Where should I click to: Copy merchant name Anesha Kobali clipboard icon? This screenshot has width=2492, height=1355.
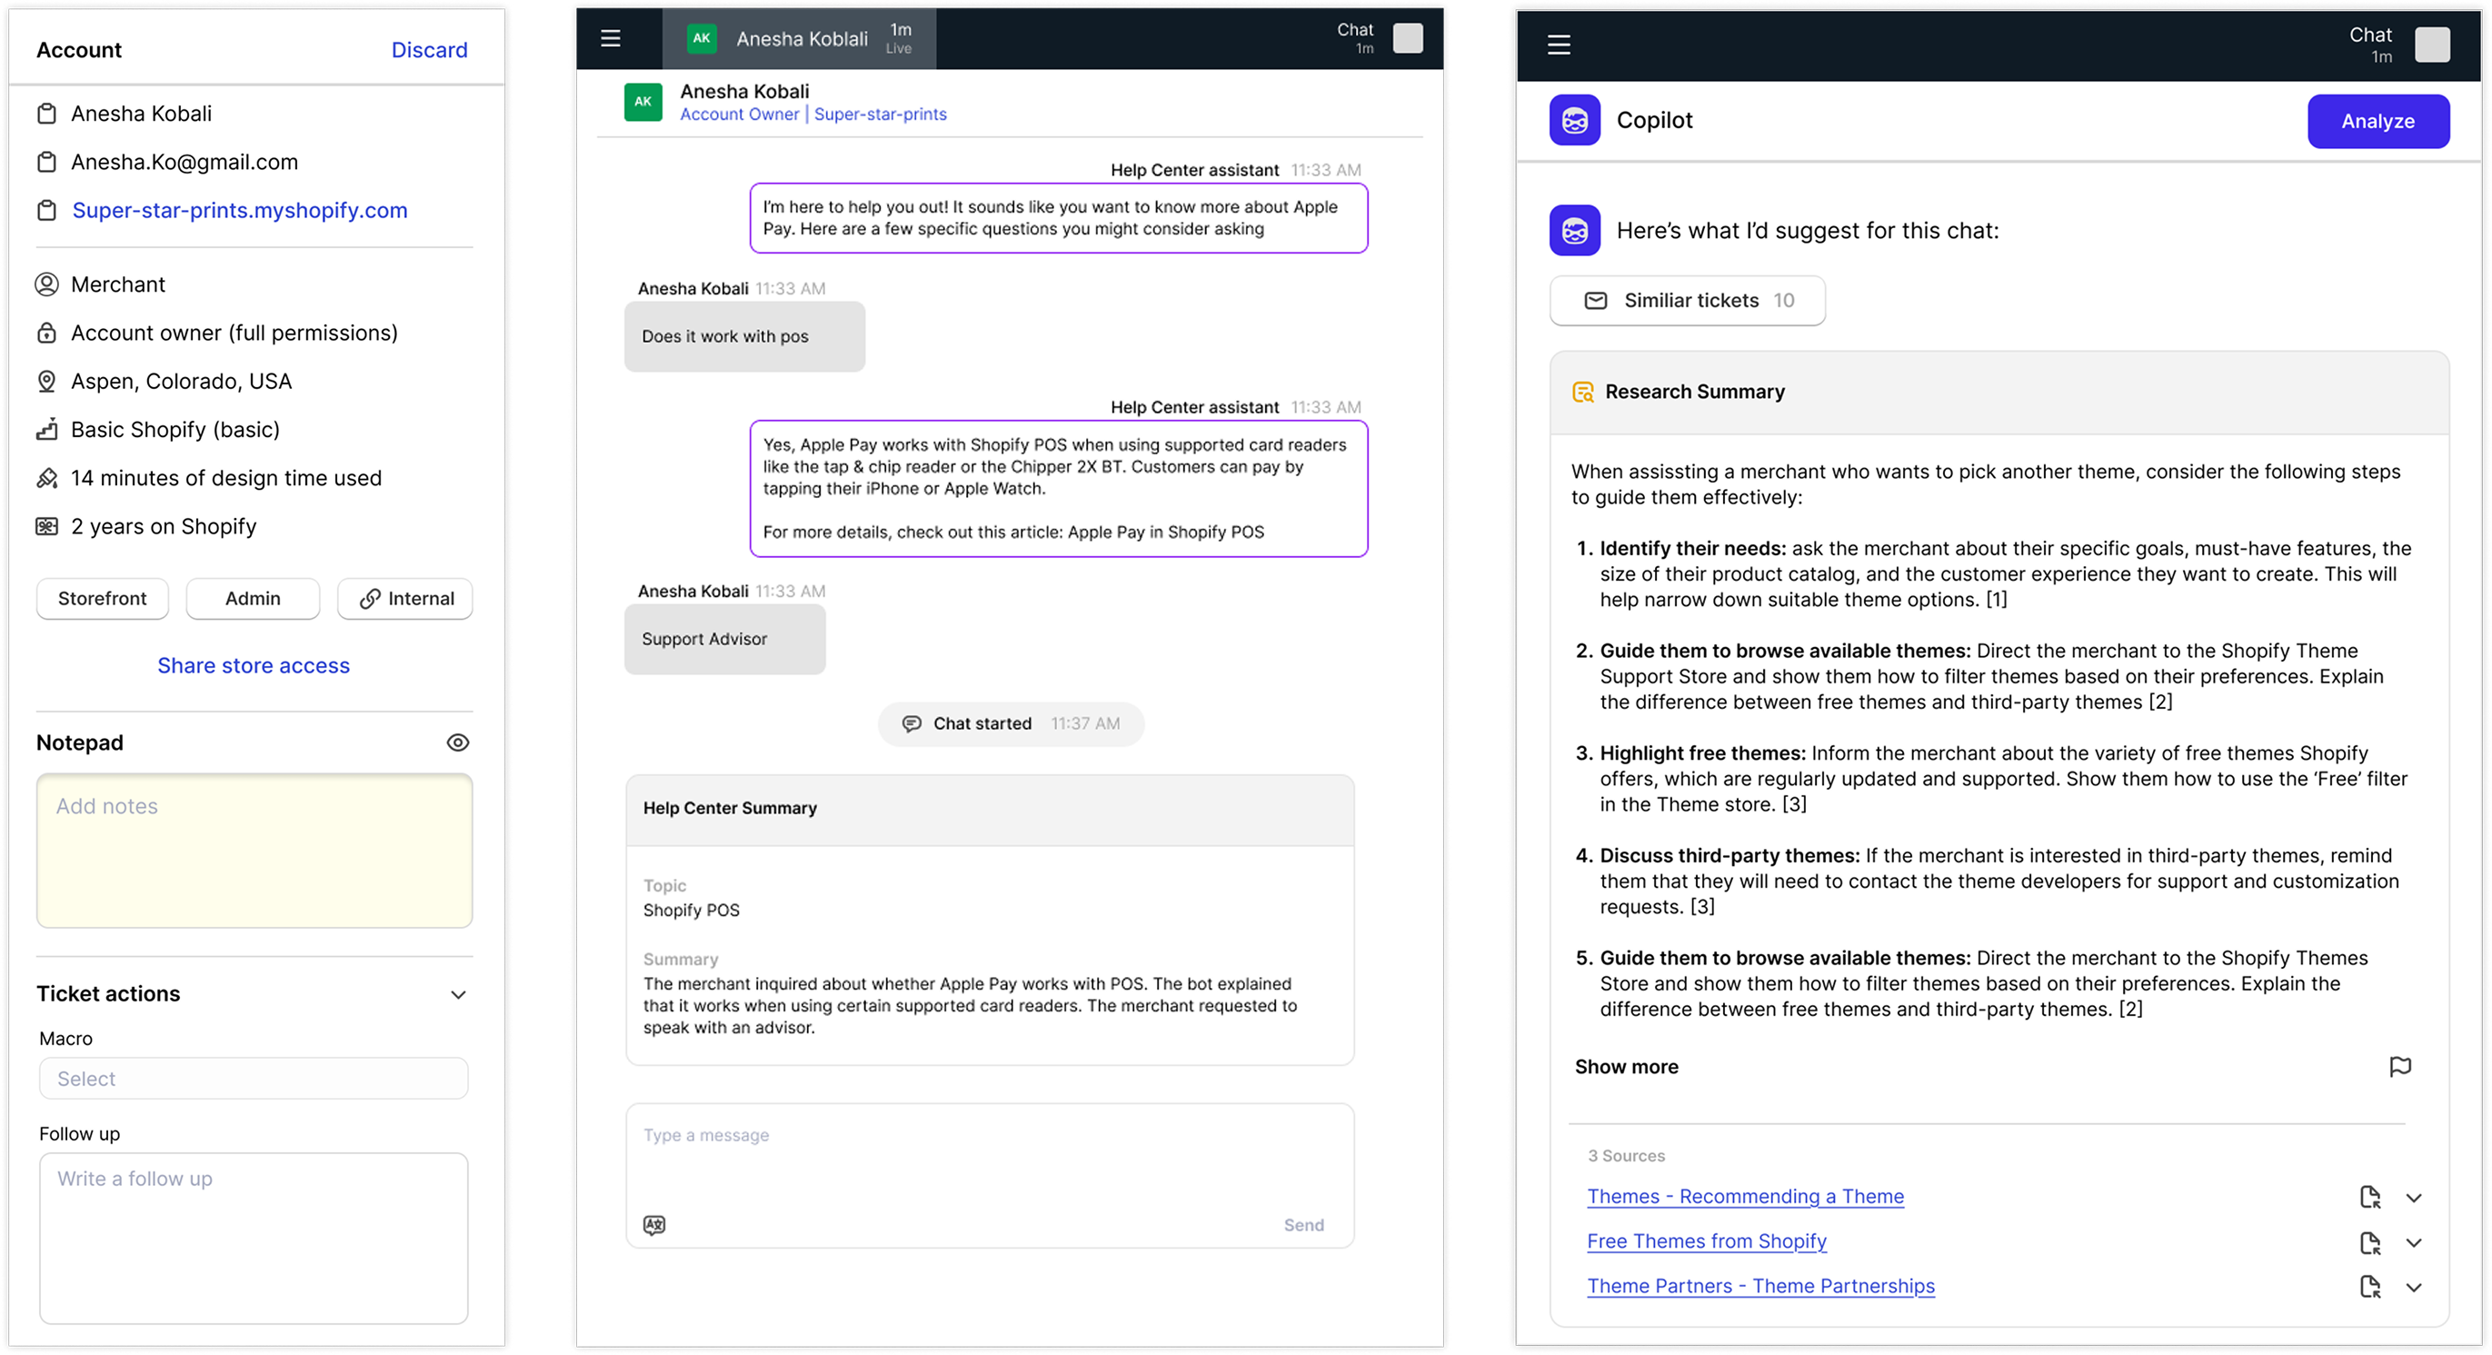(46, 115)
